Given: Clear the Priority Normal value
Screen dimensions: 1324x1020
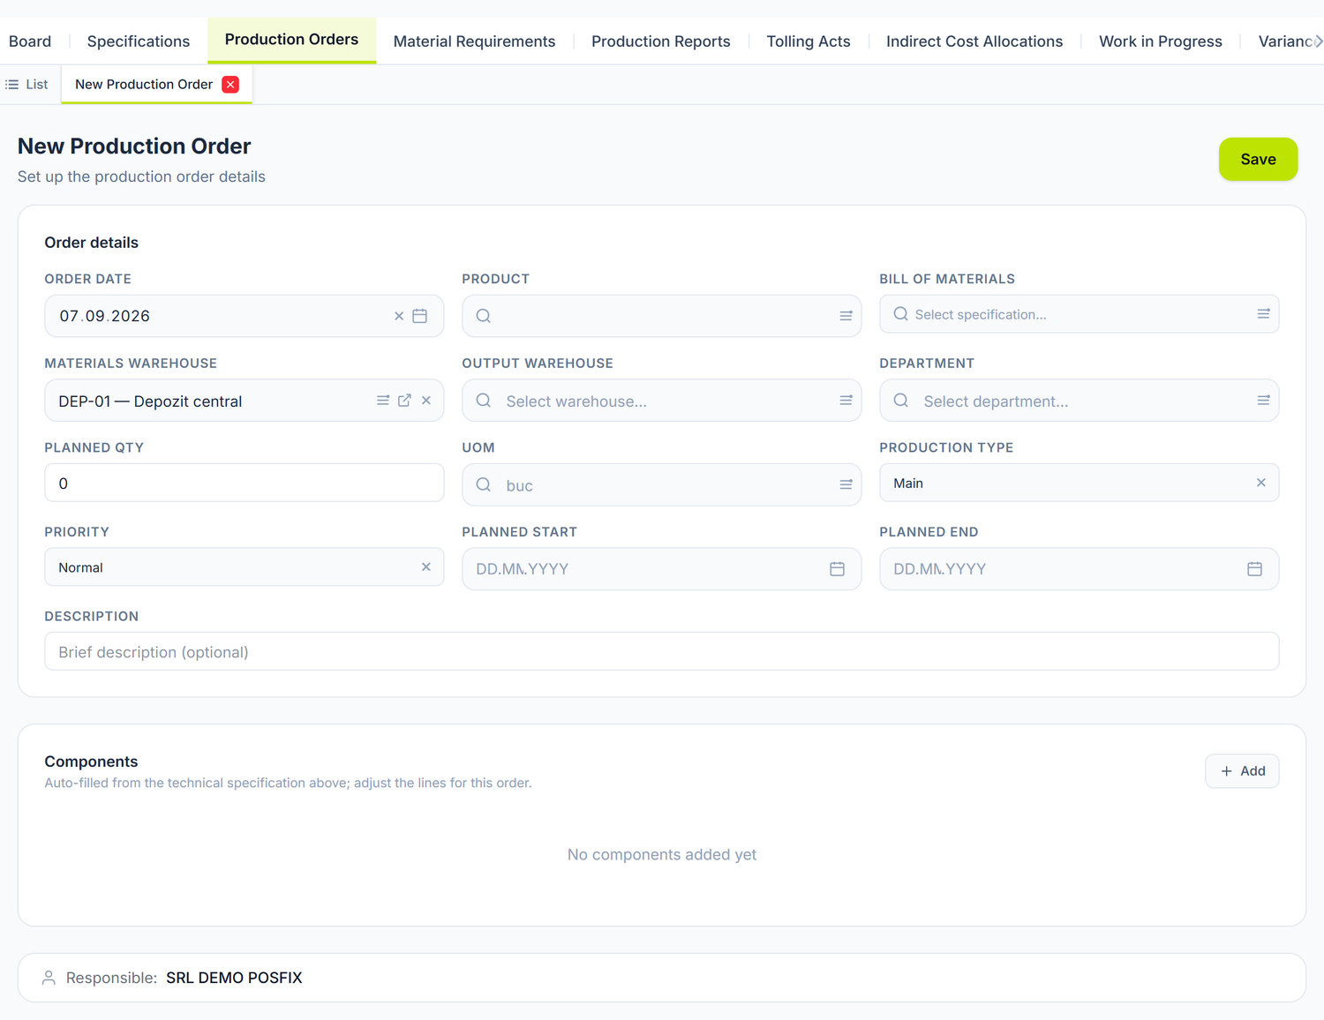Looking at the screenshot, I should [426, 567].
